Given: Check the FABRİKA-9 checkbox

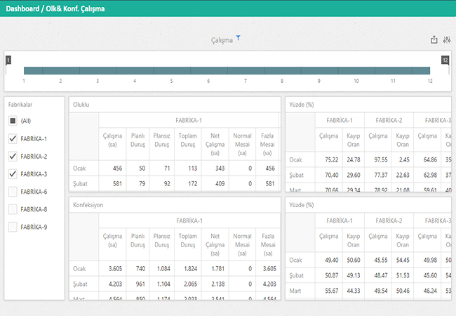Looking at the screenshot, I should click(12, 227).
